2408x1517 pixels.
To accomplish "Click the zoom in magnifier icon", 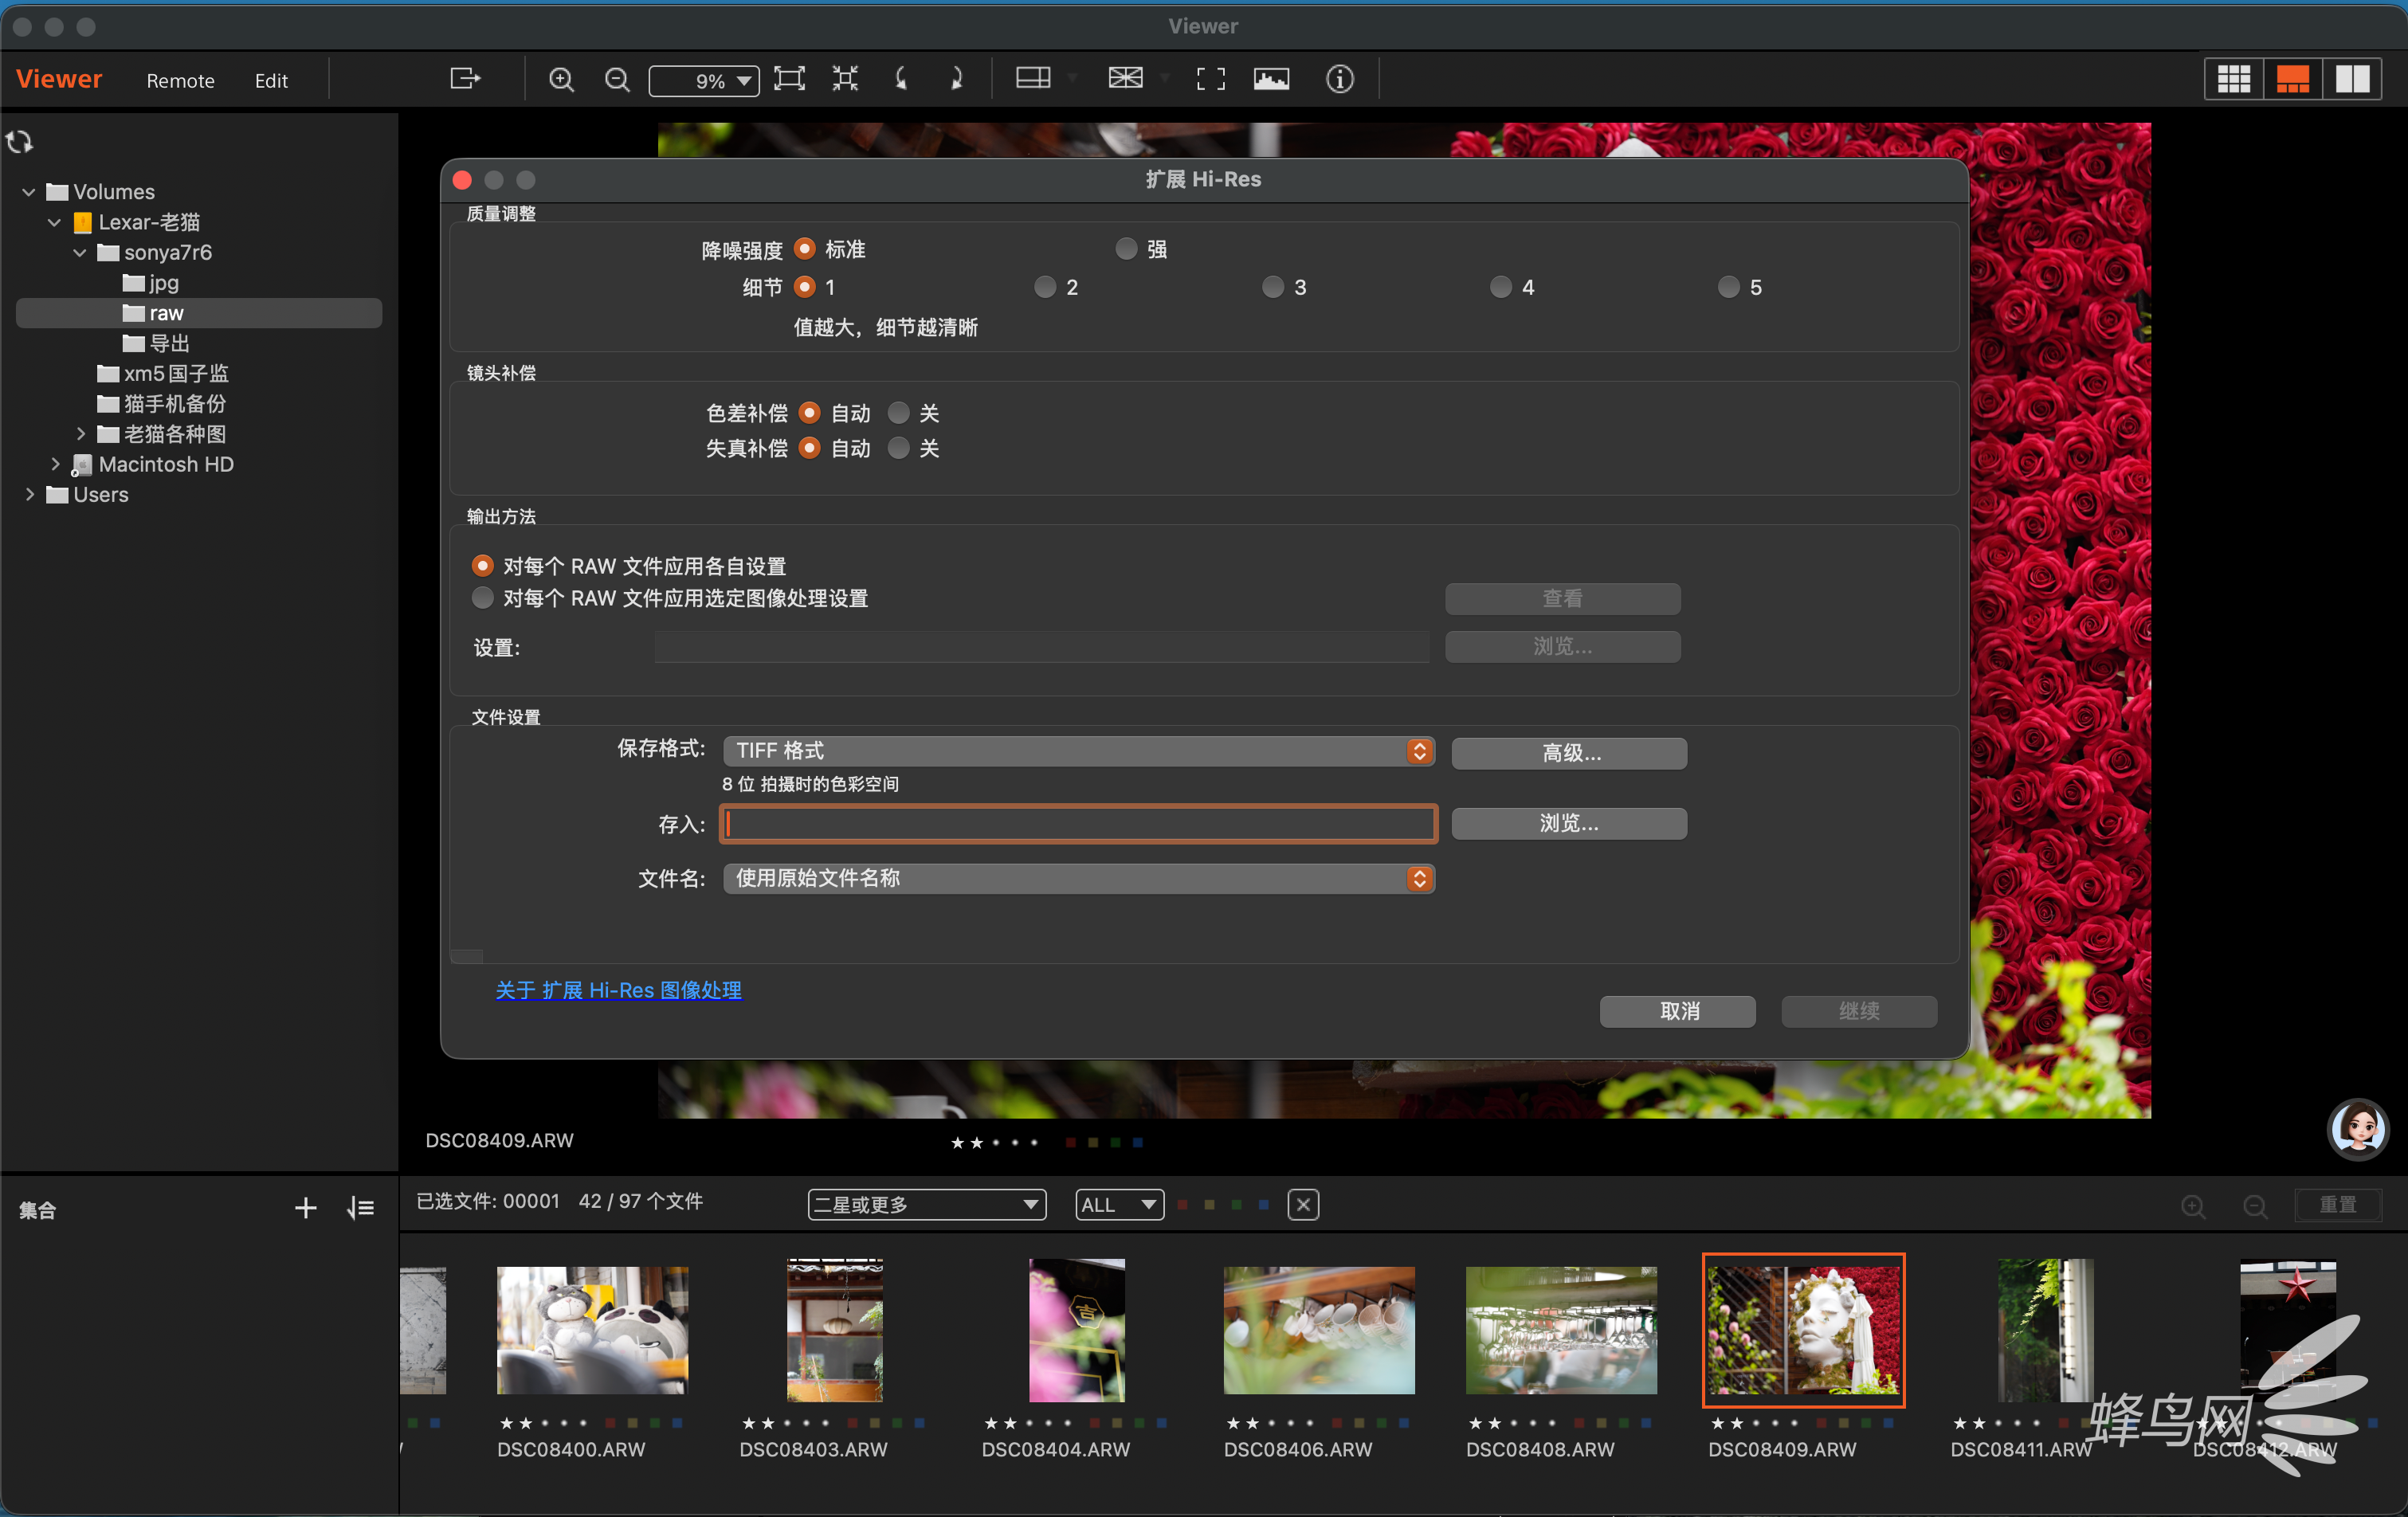I will [x=562, y=80].
